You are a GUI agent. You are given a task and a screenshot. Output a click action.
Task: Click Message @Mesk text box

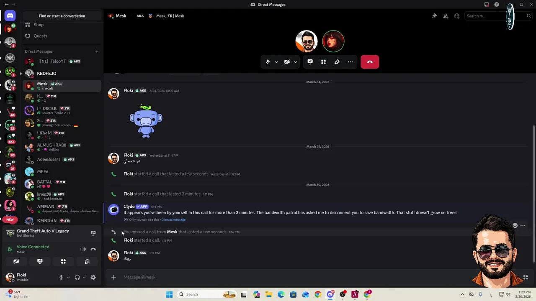coord(318,277)
